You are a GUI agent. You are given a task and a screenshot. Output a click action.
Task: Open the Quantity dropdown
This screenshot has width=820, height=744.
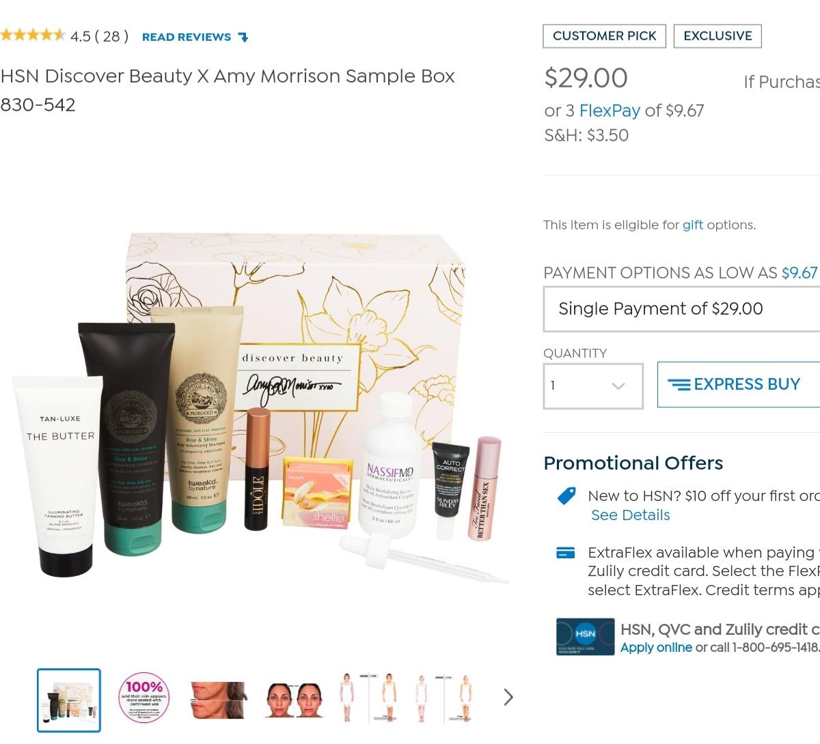(x=593, y=386)
